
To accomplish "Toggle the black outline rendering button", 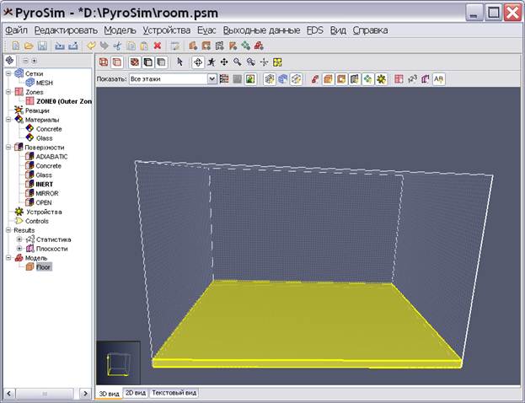I will (148, 62).
